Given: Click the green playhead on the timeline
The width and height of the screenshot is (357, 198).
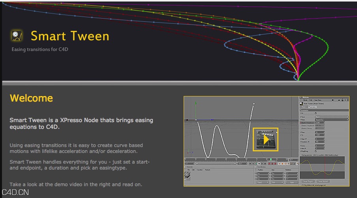Looking at the screenshot, I should (271, 160).
